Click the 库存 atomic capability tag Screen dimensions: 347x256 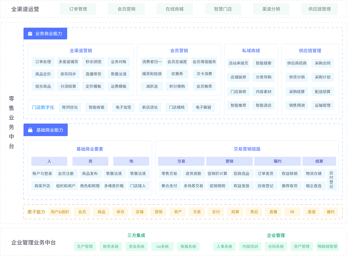pyautogui.click(x=120, y=212)
